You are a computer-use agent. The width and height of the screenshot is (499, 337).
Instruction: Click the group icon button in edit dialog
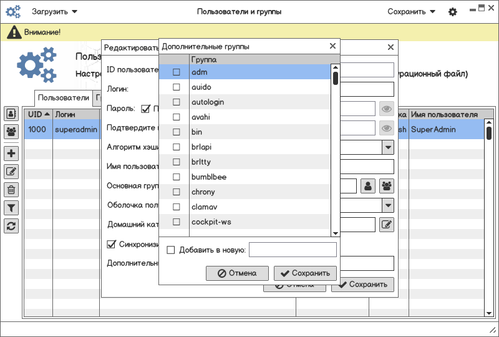(x=387, y=186)
